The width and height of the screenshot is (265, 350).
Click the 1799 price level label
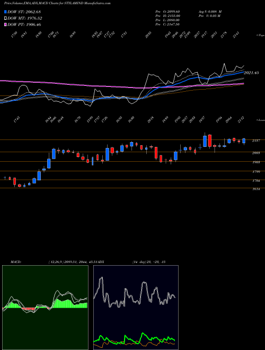pyautogui.click(x=255, y=172)
